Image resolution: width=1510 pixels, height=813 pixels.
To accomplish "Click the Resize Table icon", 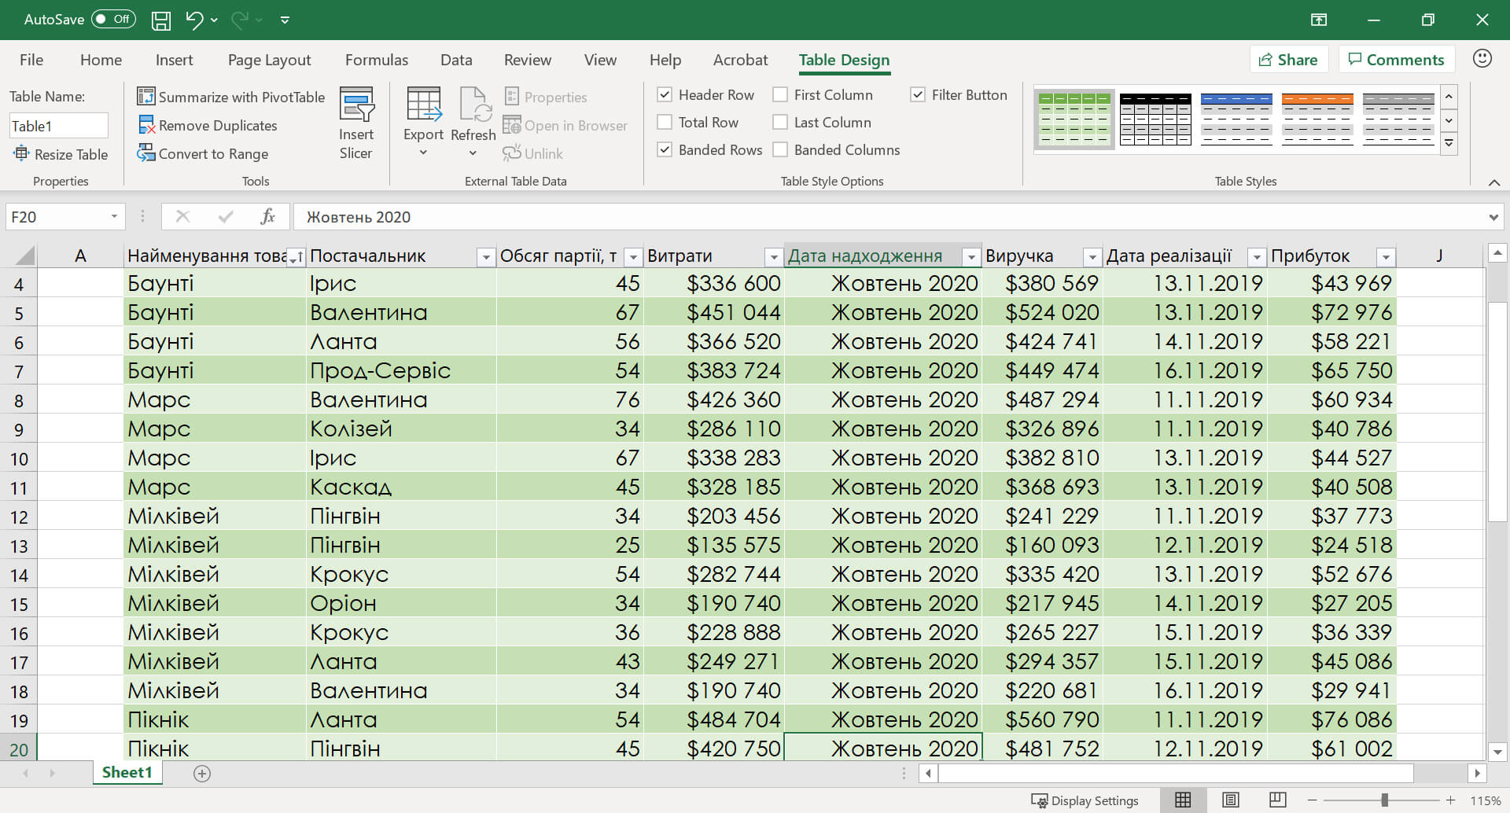I will click(21, 154).
